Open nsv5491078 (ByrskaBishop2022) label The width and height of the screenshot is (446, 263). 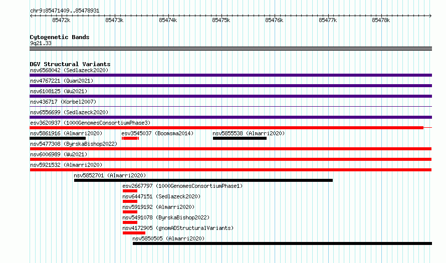coord(166,217)
